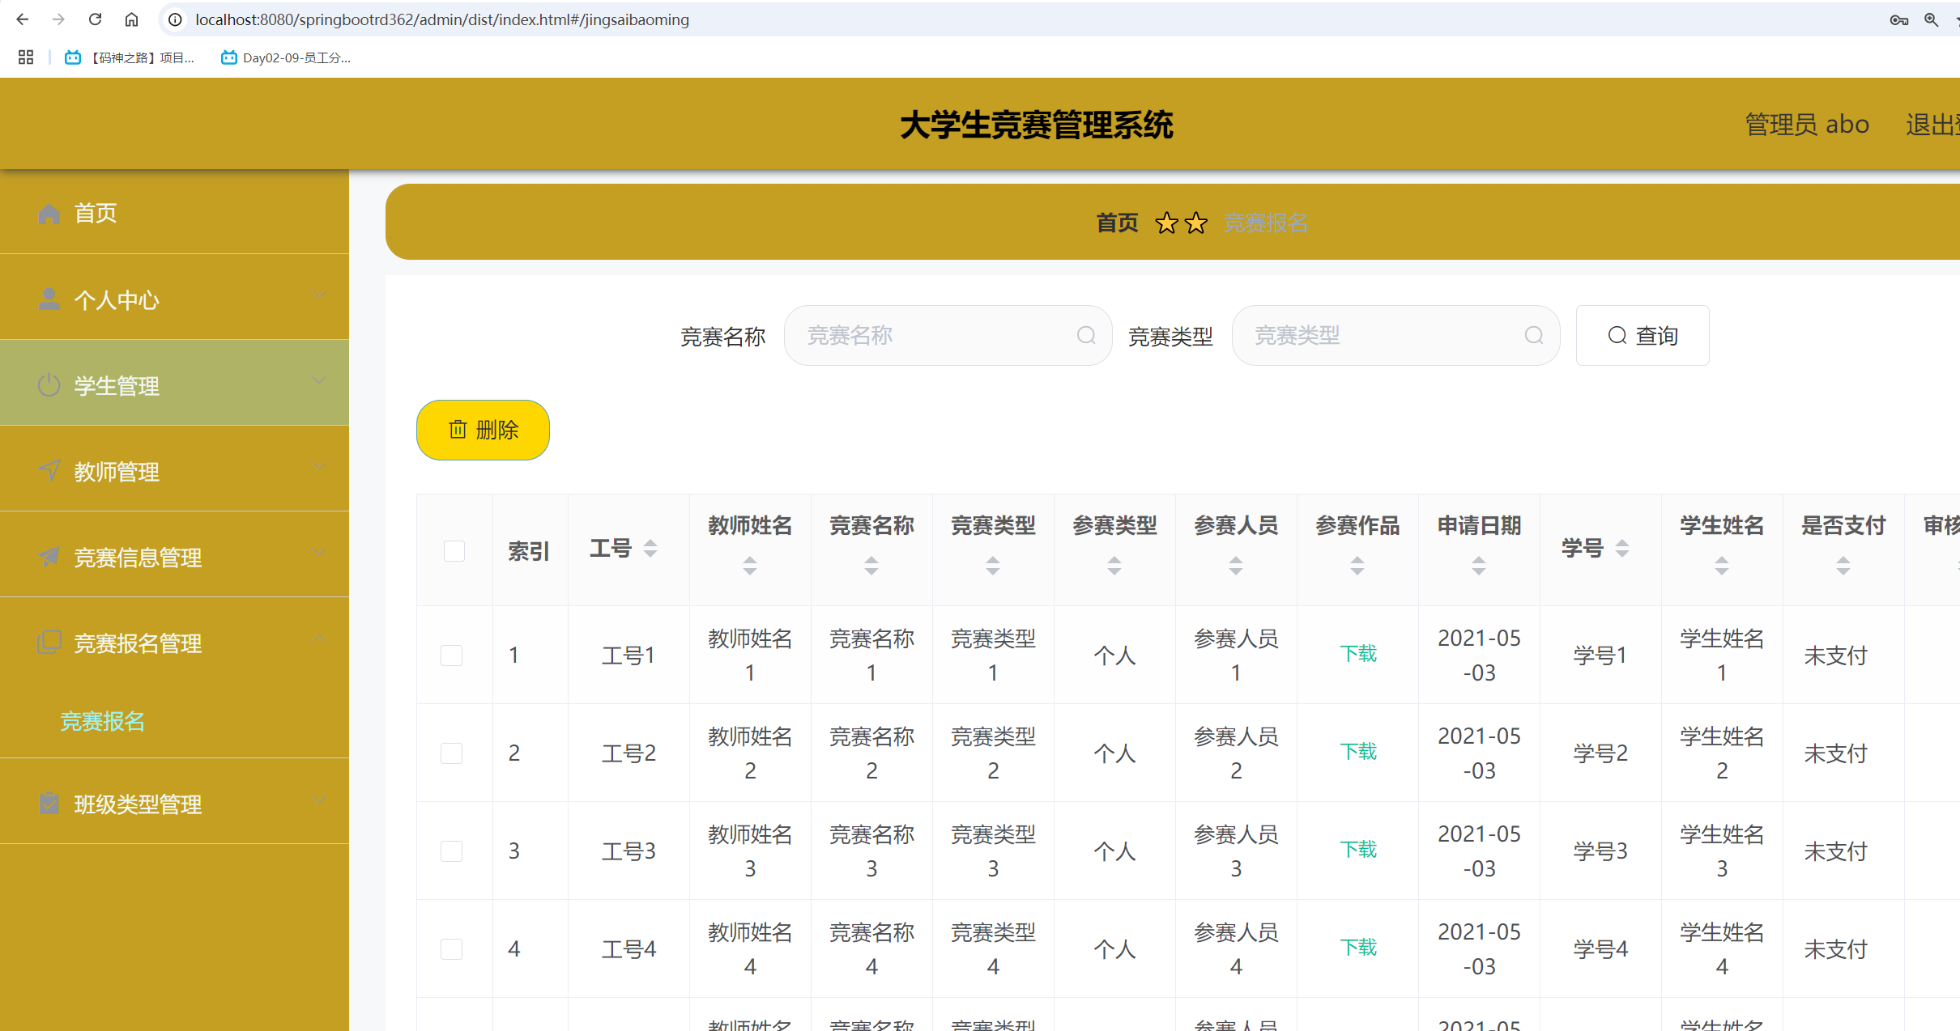Image resolution: width=1960 pixels, height=1031 pixels.
Task: Click 管理员 abo in the top bar
Action: click(x=1806, y=123)
